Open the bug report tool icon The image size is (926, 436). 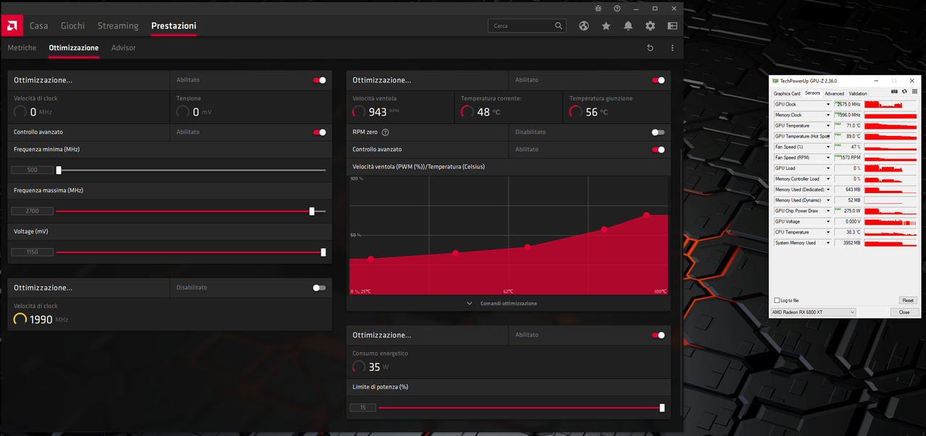click(598, 9)
